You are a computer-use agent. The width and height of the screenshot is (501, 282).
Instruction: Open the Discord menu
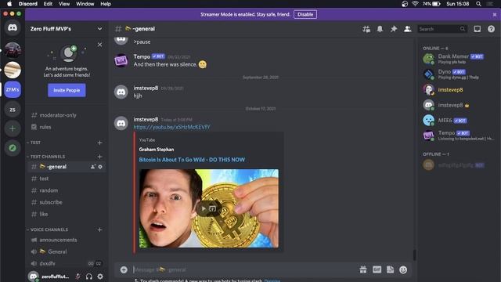(x=28, y=4)
